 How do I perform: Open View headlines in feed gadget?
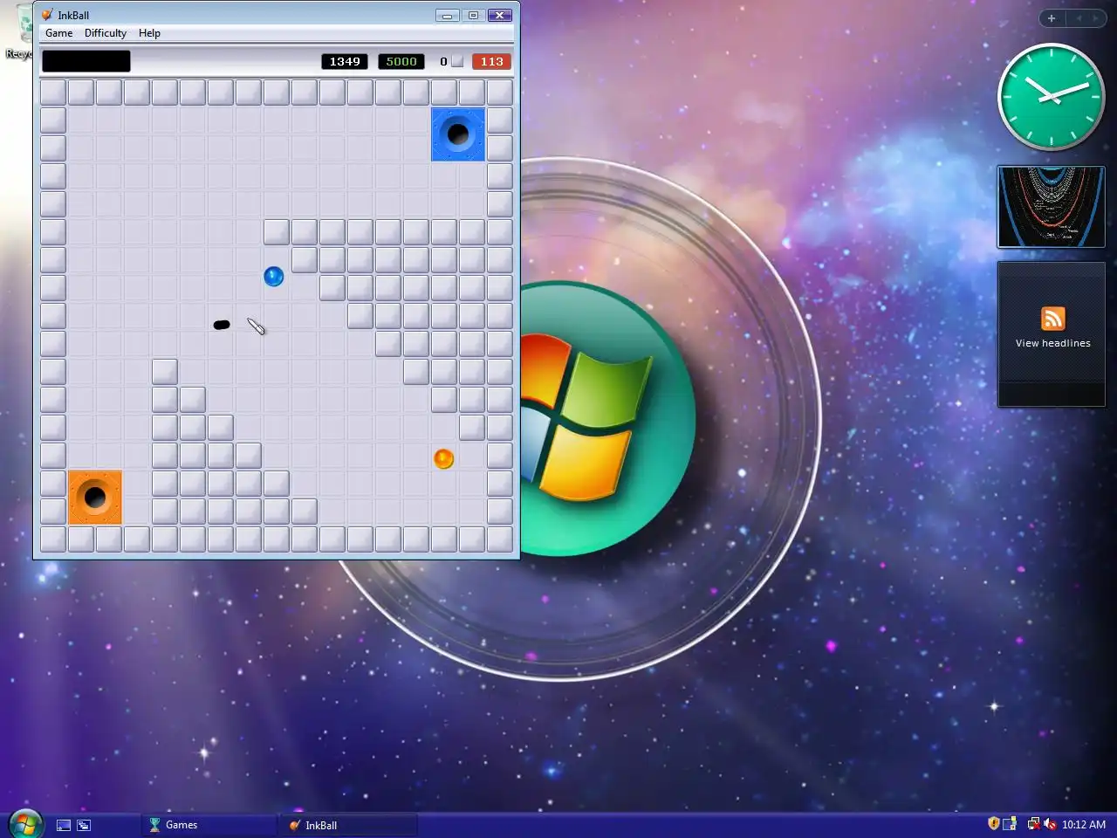[x=1052, y=343]
